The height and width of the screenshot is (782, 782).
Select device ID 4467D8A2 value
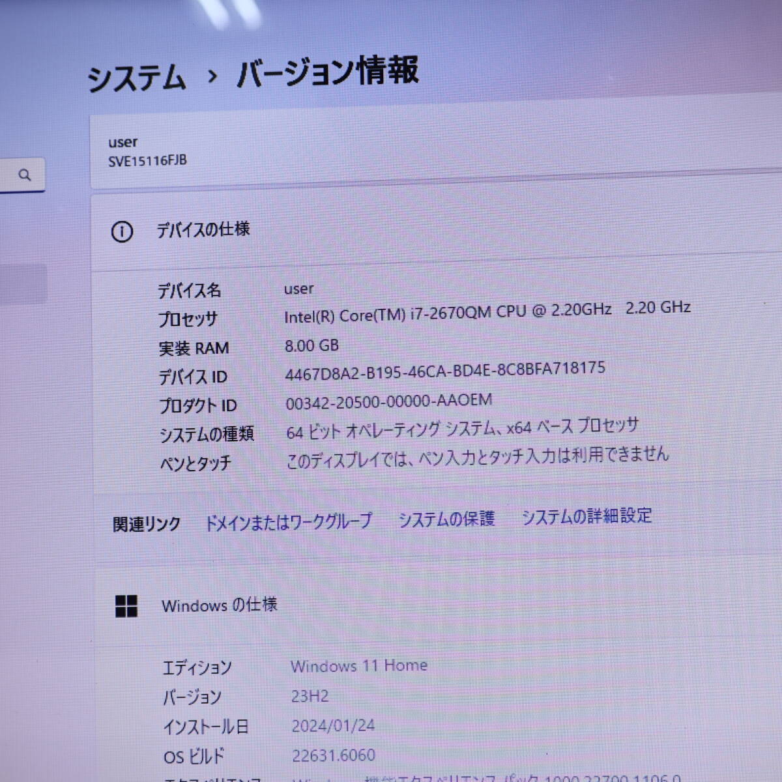tap(445, 371)
